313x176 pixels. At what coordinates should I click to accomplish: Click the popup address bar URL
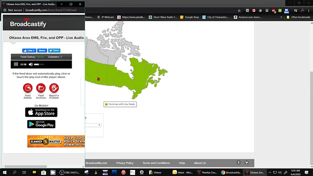point(51,10)
